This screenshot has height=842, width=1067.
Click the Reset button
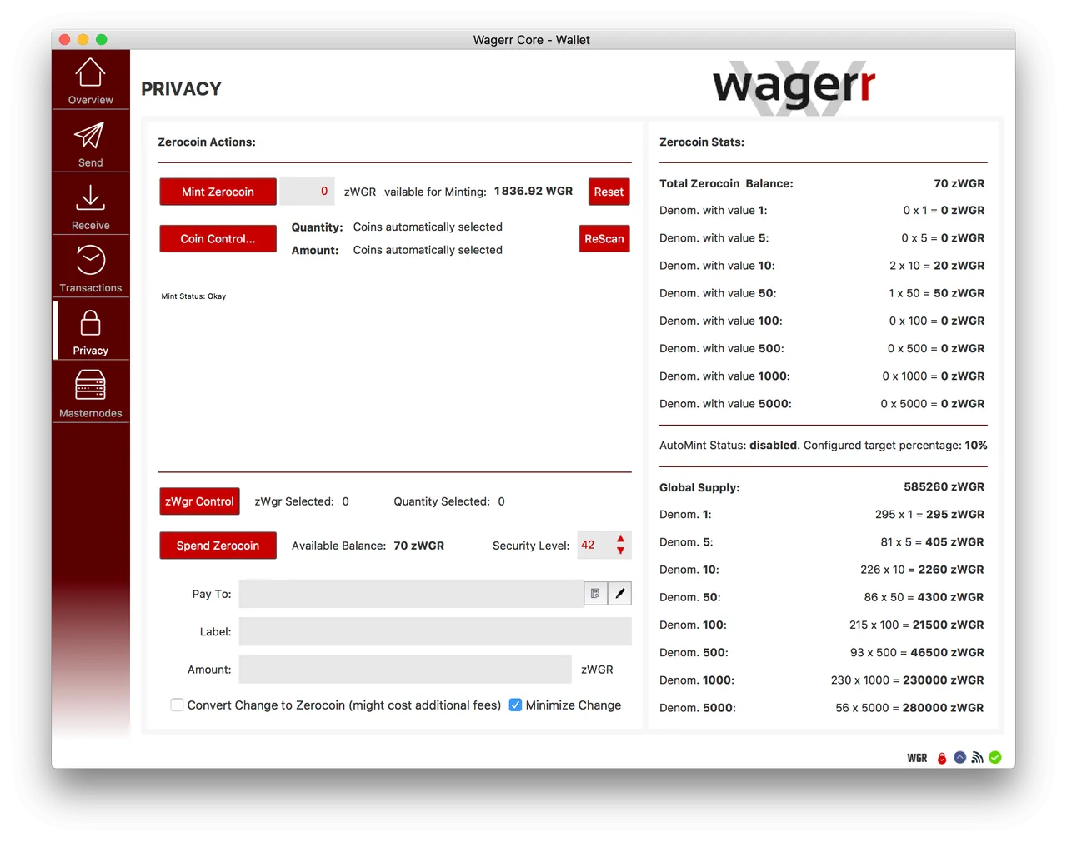609,192
